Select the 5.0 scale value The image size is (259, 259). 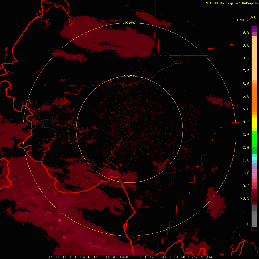pyautogui.click(x=246, y=109)
